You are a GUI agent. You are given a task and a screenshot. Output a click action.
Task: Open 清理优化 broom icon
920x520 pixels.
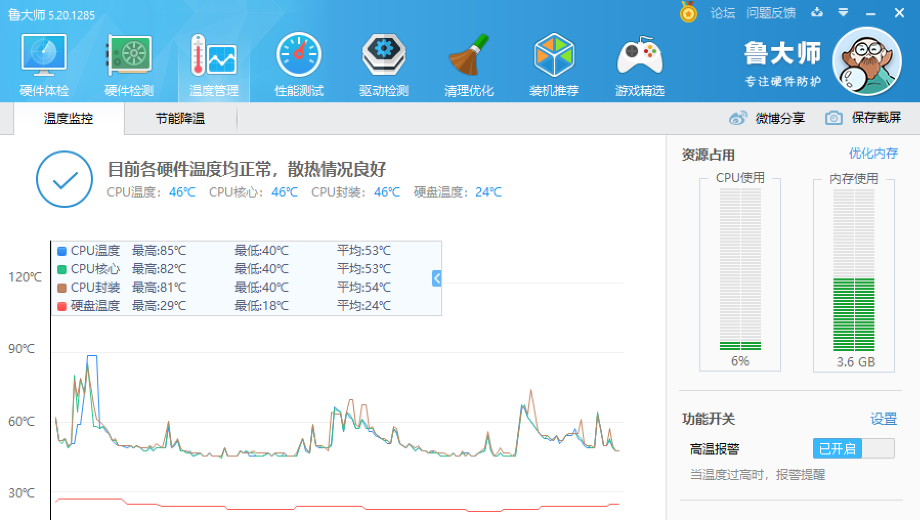[468, 55]
